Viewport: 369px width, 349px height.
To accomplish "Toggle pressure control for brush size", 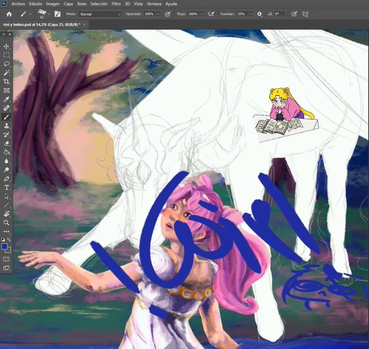I will click(x=294, y=14).
